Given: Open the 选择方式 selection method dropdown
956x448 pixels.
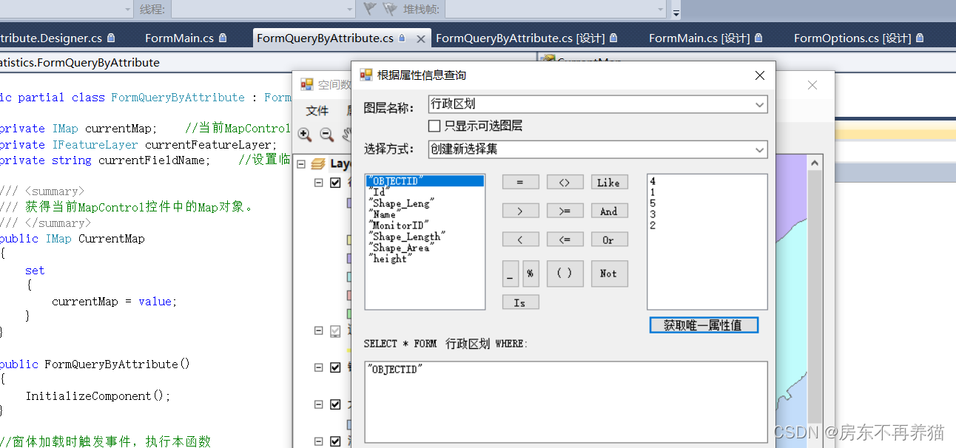Looking at the screenshot, I should tap(760, 149).
